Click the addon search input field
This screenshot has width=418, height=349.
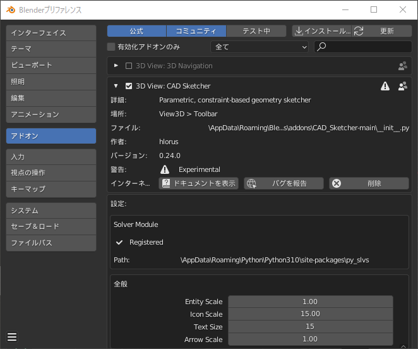coord(363,47)
